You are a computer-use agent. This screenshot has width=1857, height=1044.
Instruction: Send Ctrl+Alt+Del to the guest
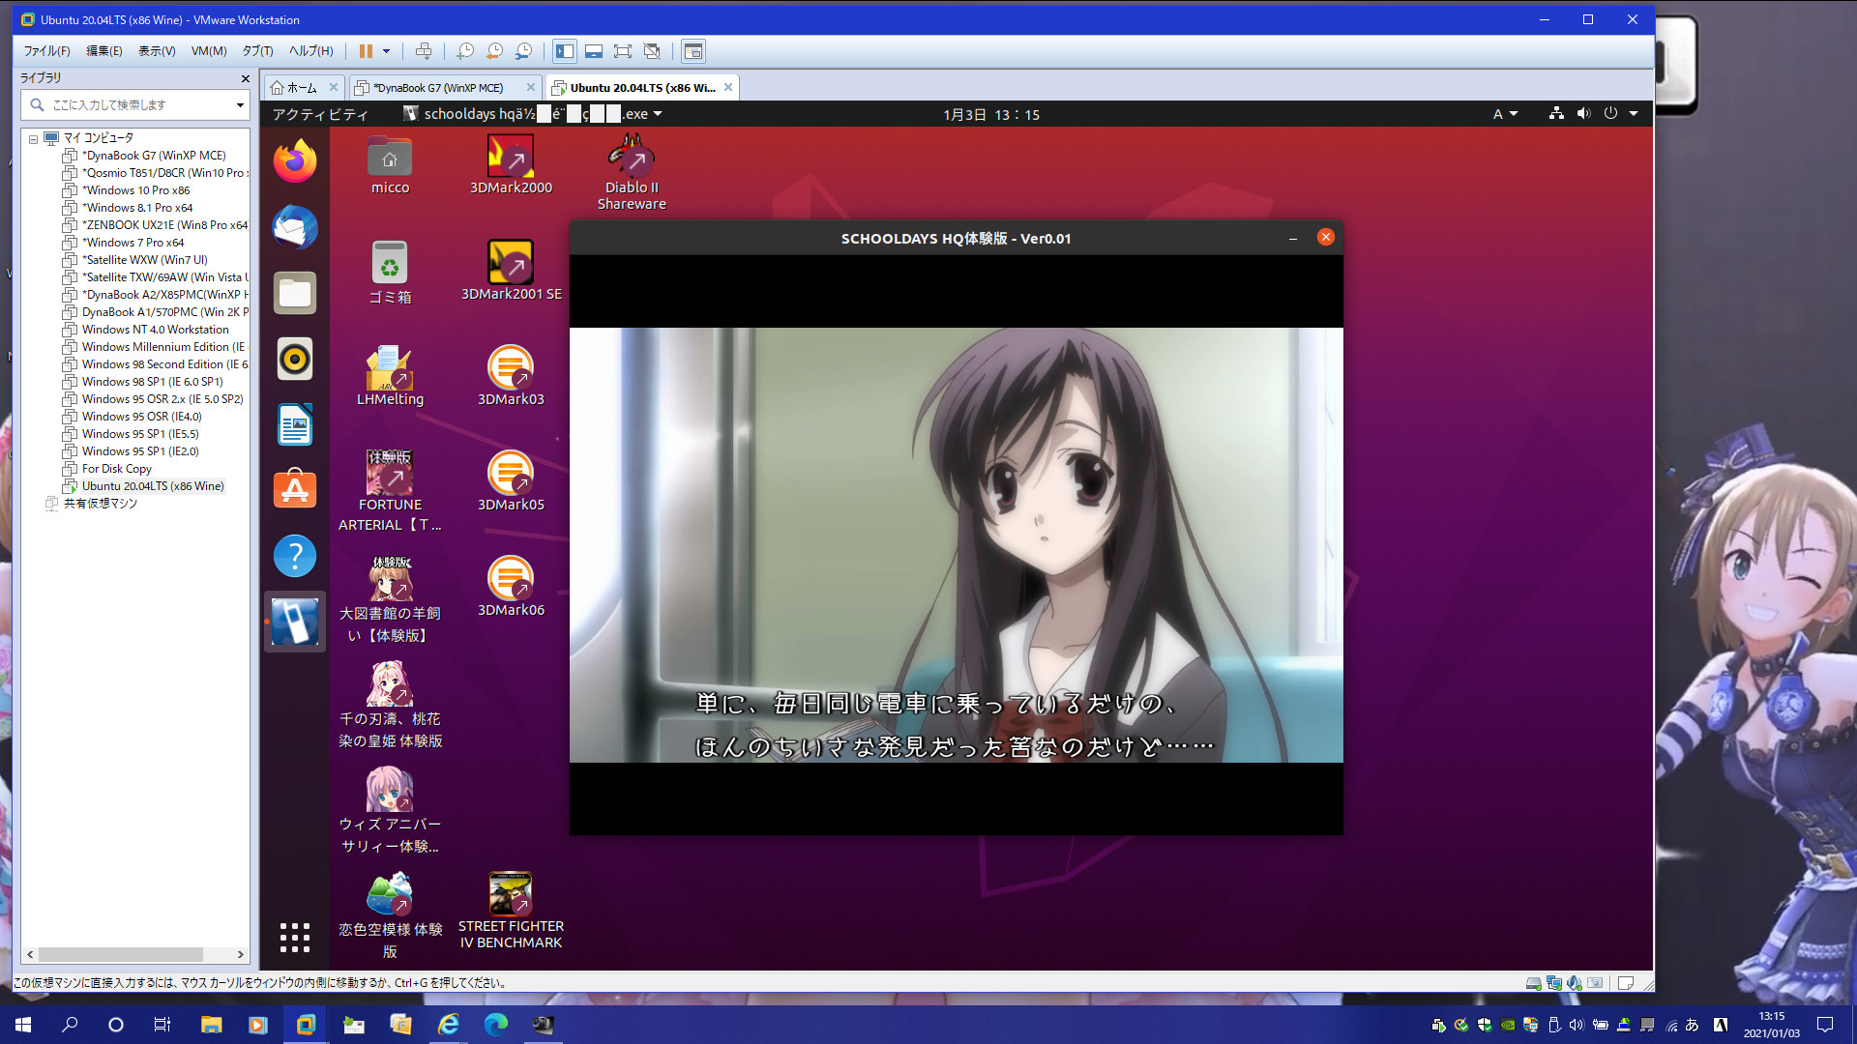[423, 51]
